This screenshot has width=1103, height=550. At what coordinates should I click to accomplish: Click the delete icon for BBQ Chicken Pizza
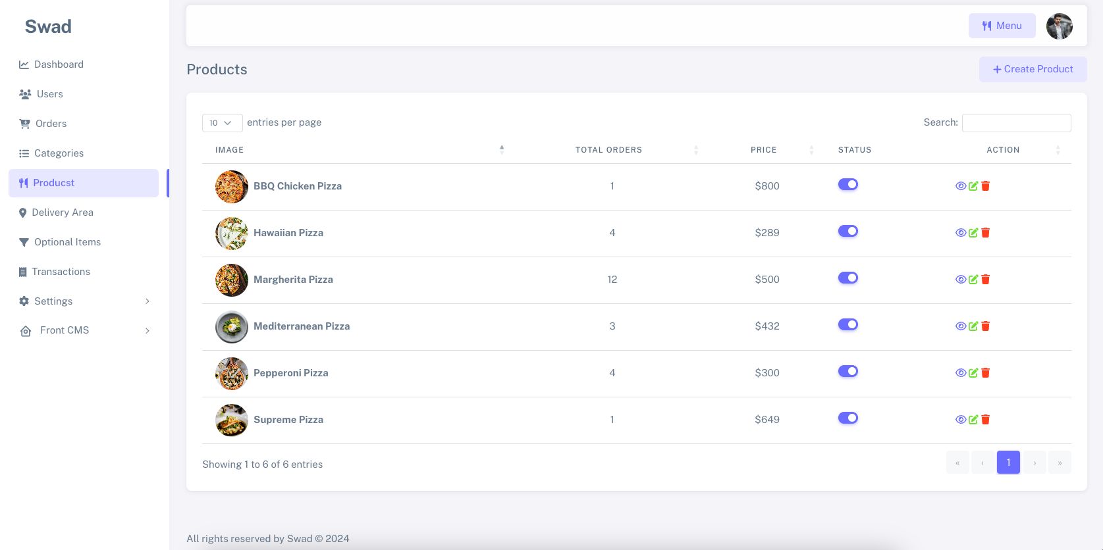point(986,186)
